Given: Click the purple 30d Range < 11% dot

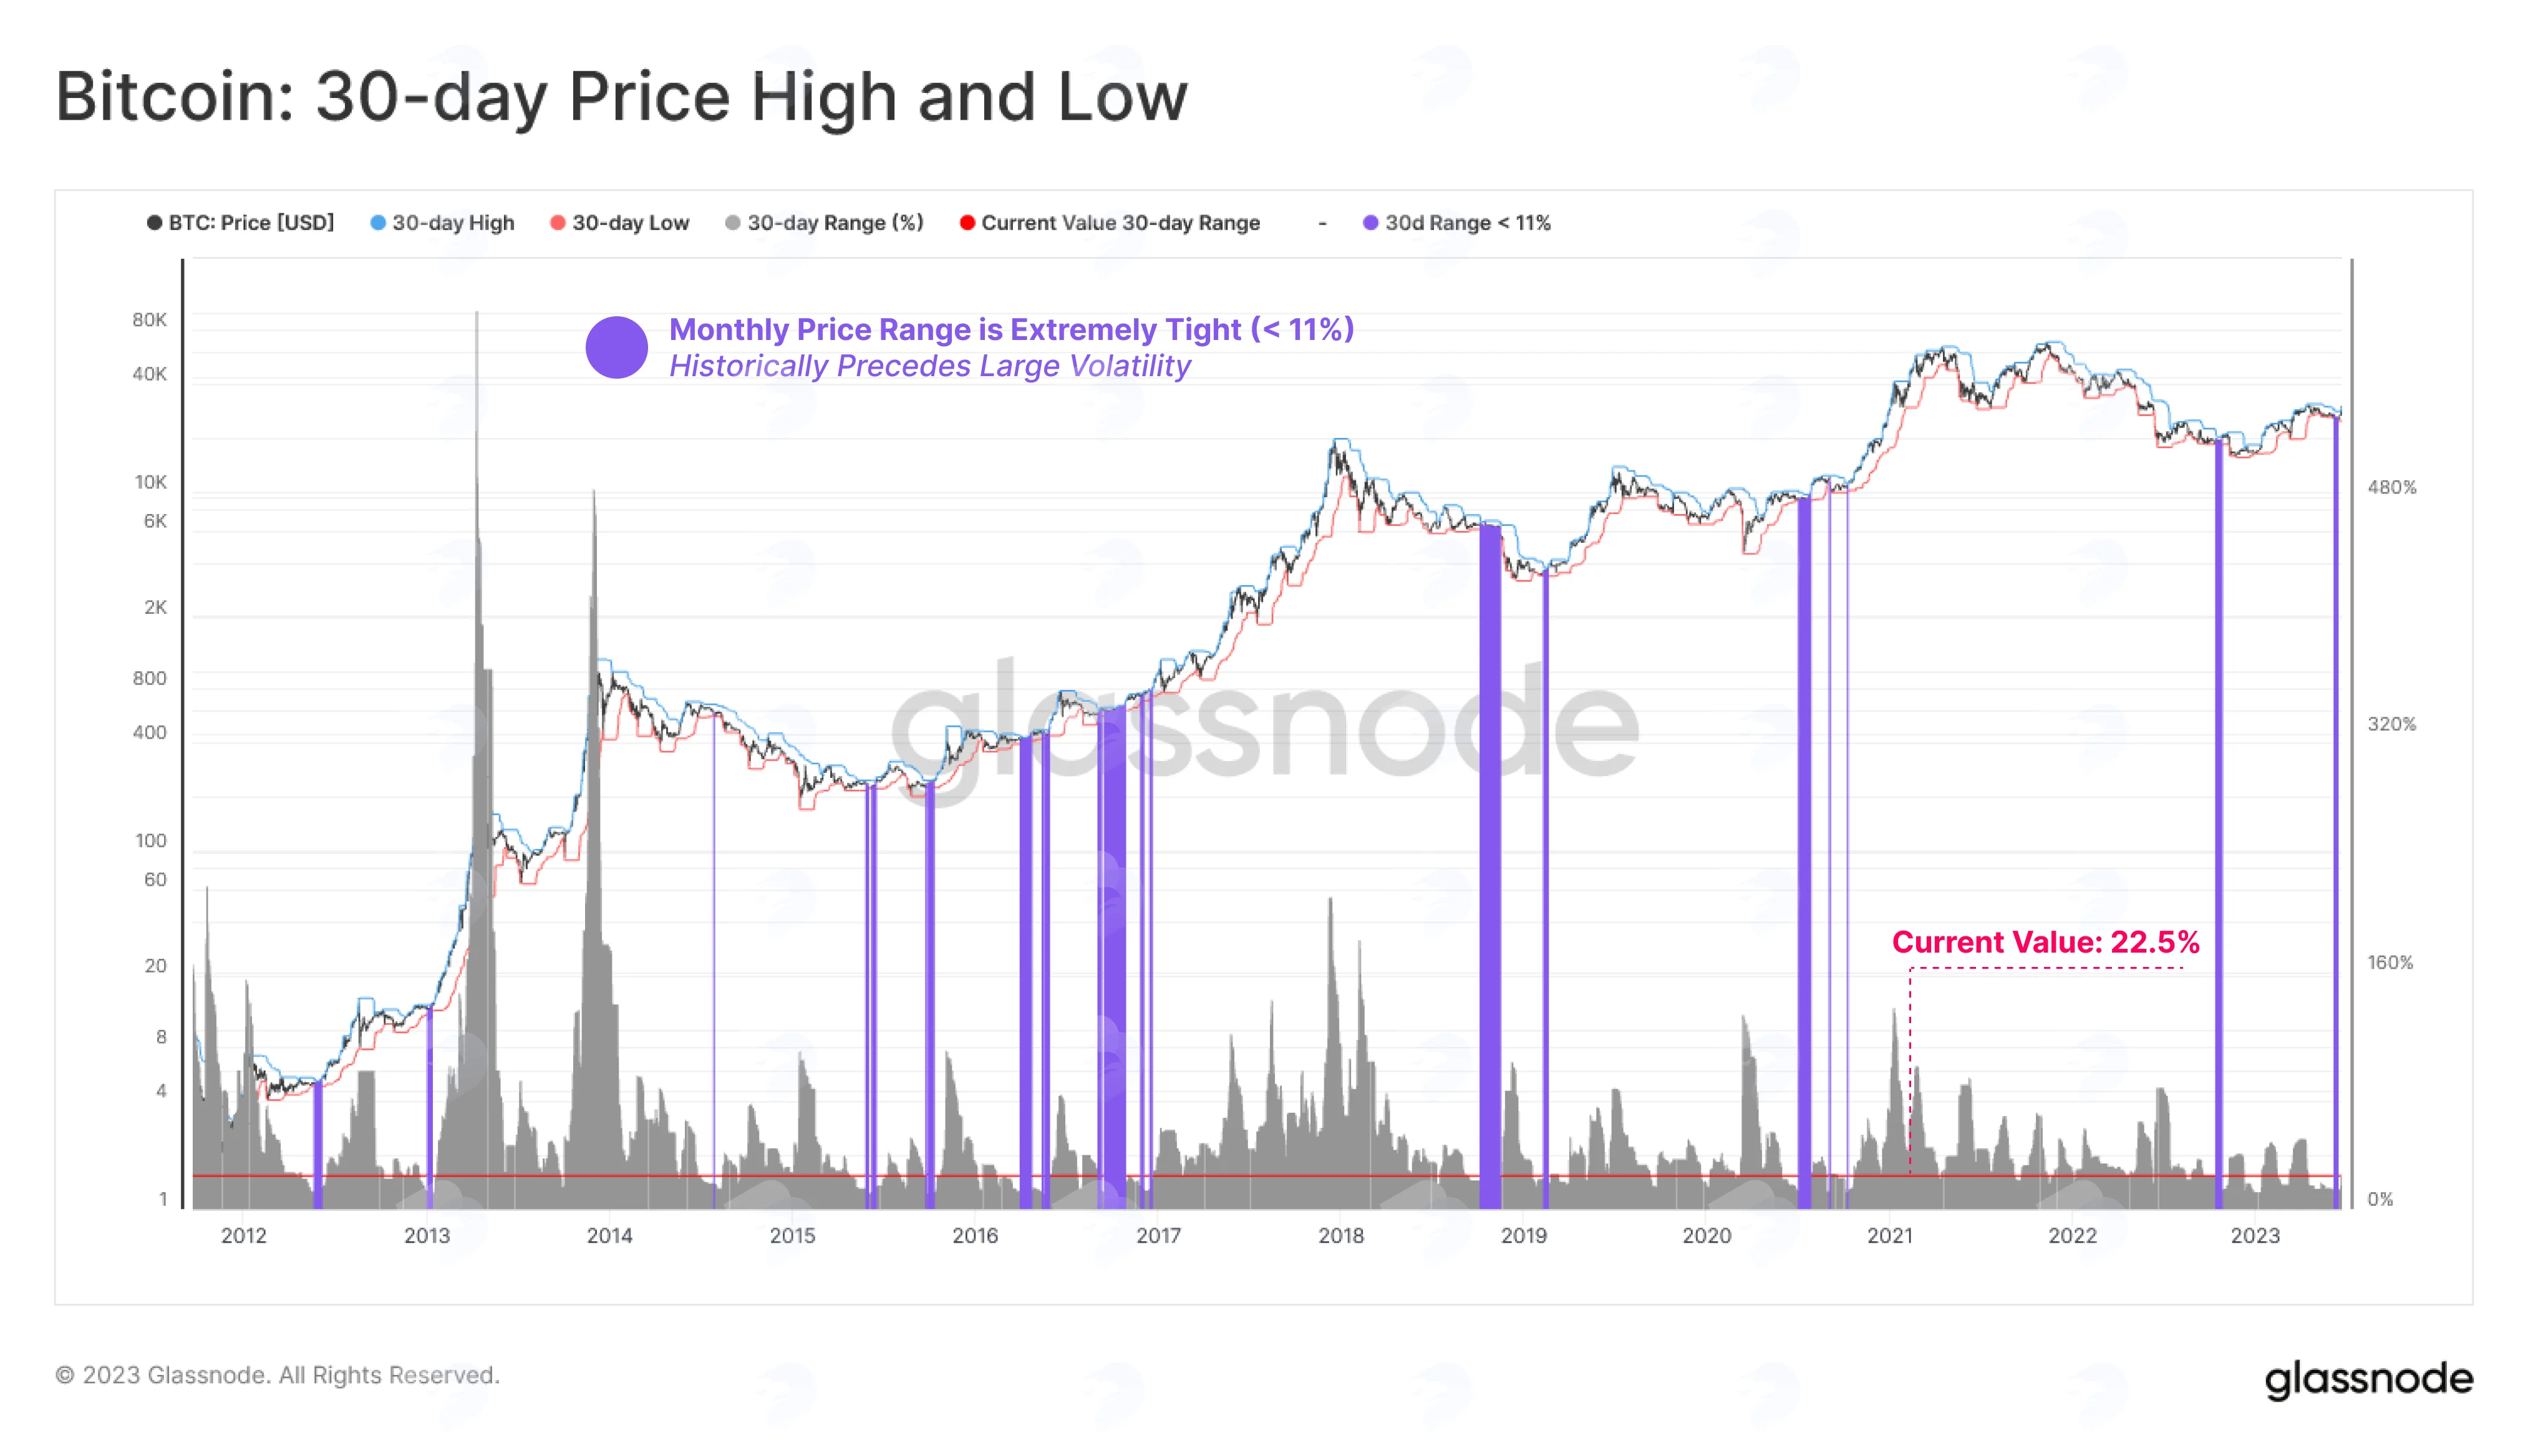Looking at the screenshot, I should [1370, 223].
